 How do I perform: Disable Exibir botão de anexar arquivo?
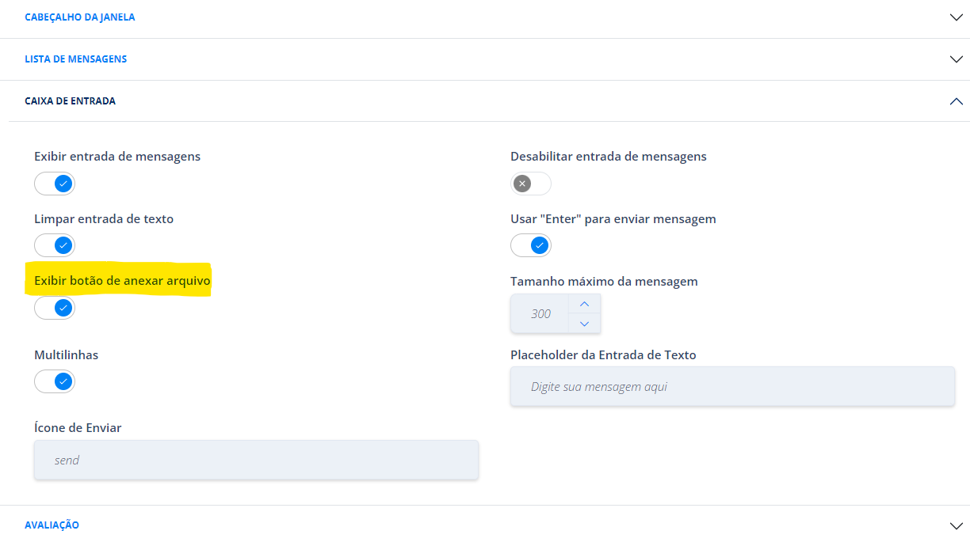(55, 308)
